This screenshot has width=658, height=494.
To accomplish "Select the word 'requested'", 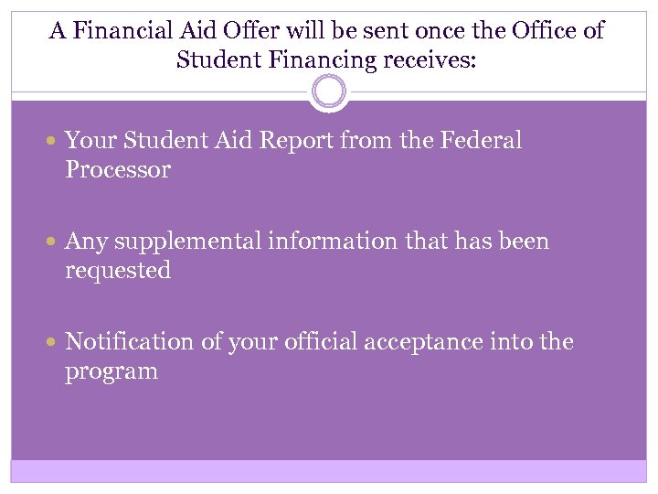I will [x=118, y=271].
